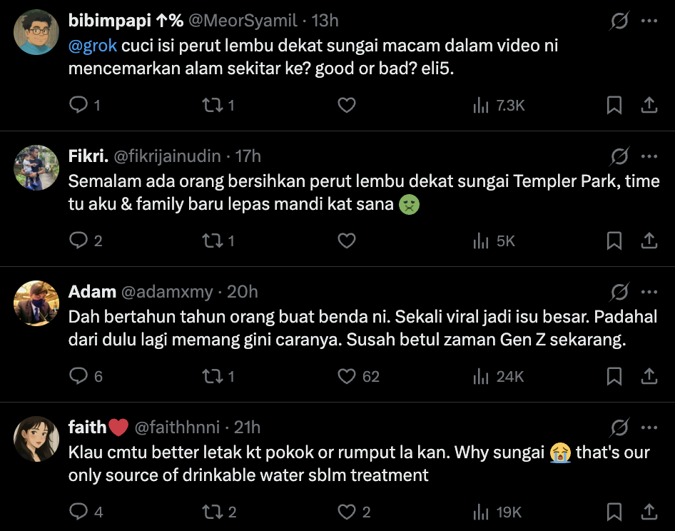Click Grok icon on Adam's tweet
Viewport: 675px width, 531px height.
pos(619,293)
